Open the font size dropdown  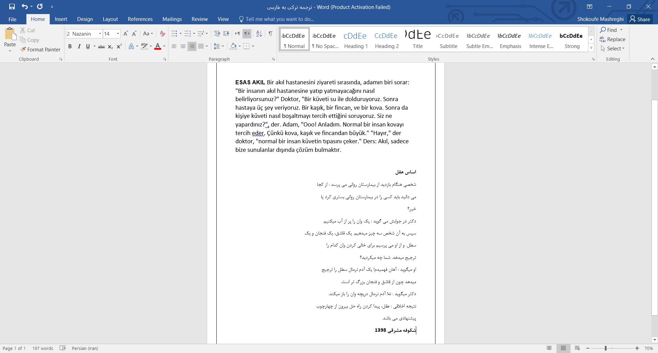tap(118, 34)
